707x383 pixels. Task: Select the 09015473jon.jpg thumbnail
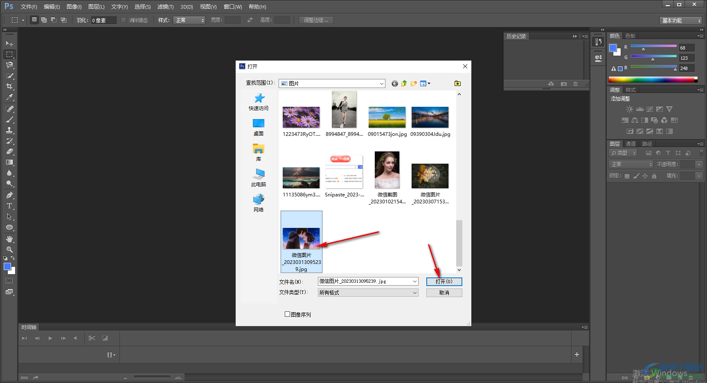[387, 117]
